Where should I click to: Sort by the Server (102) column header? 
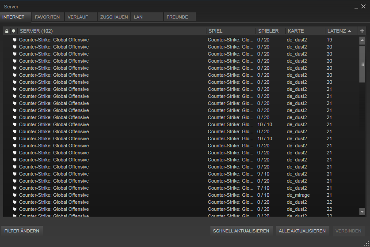(112, 31)
